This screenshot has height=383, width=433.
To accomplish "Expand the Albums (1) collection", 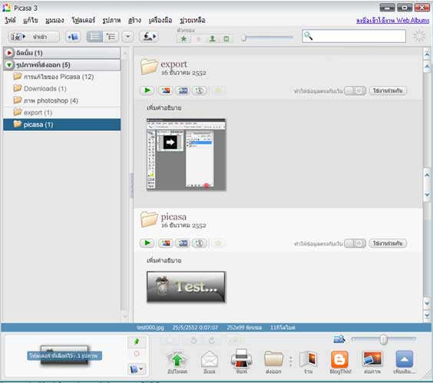I will coord(9,53).
